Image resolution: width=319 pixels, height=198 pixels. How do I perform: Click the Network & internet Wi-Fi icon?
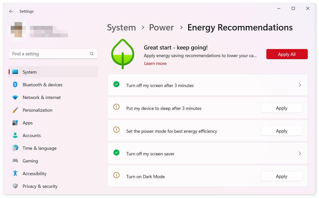[15, 97]
